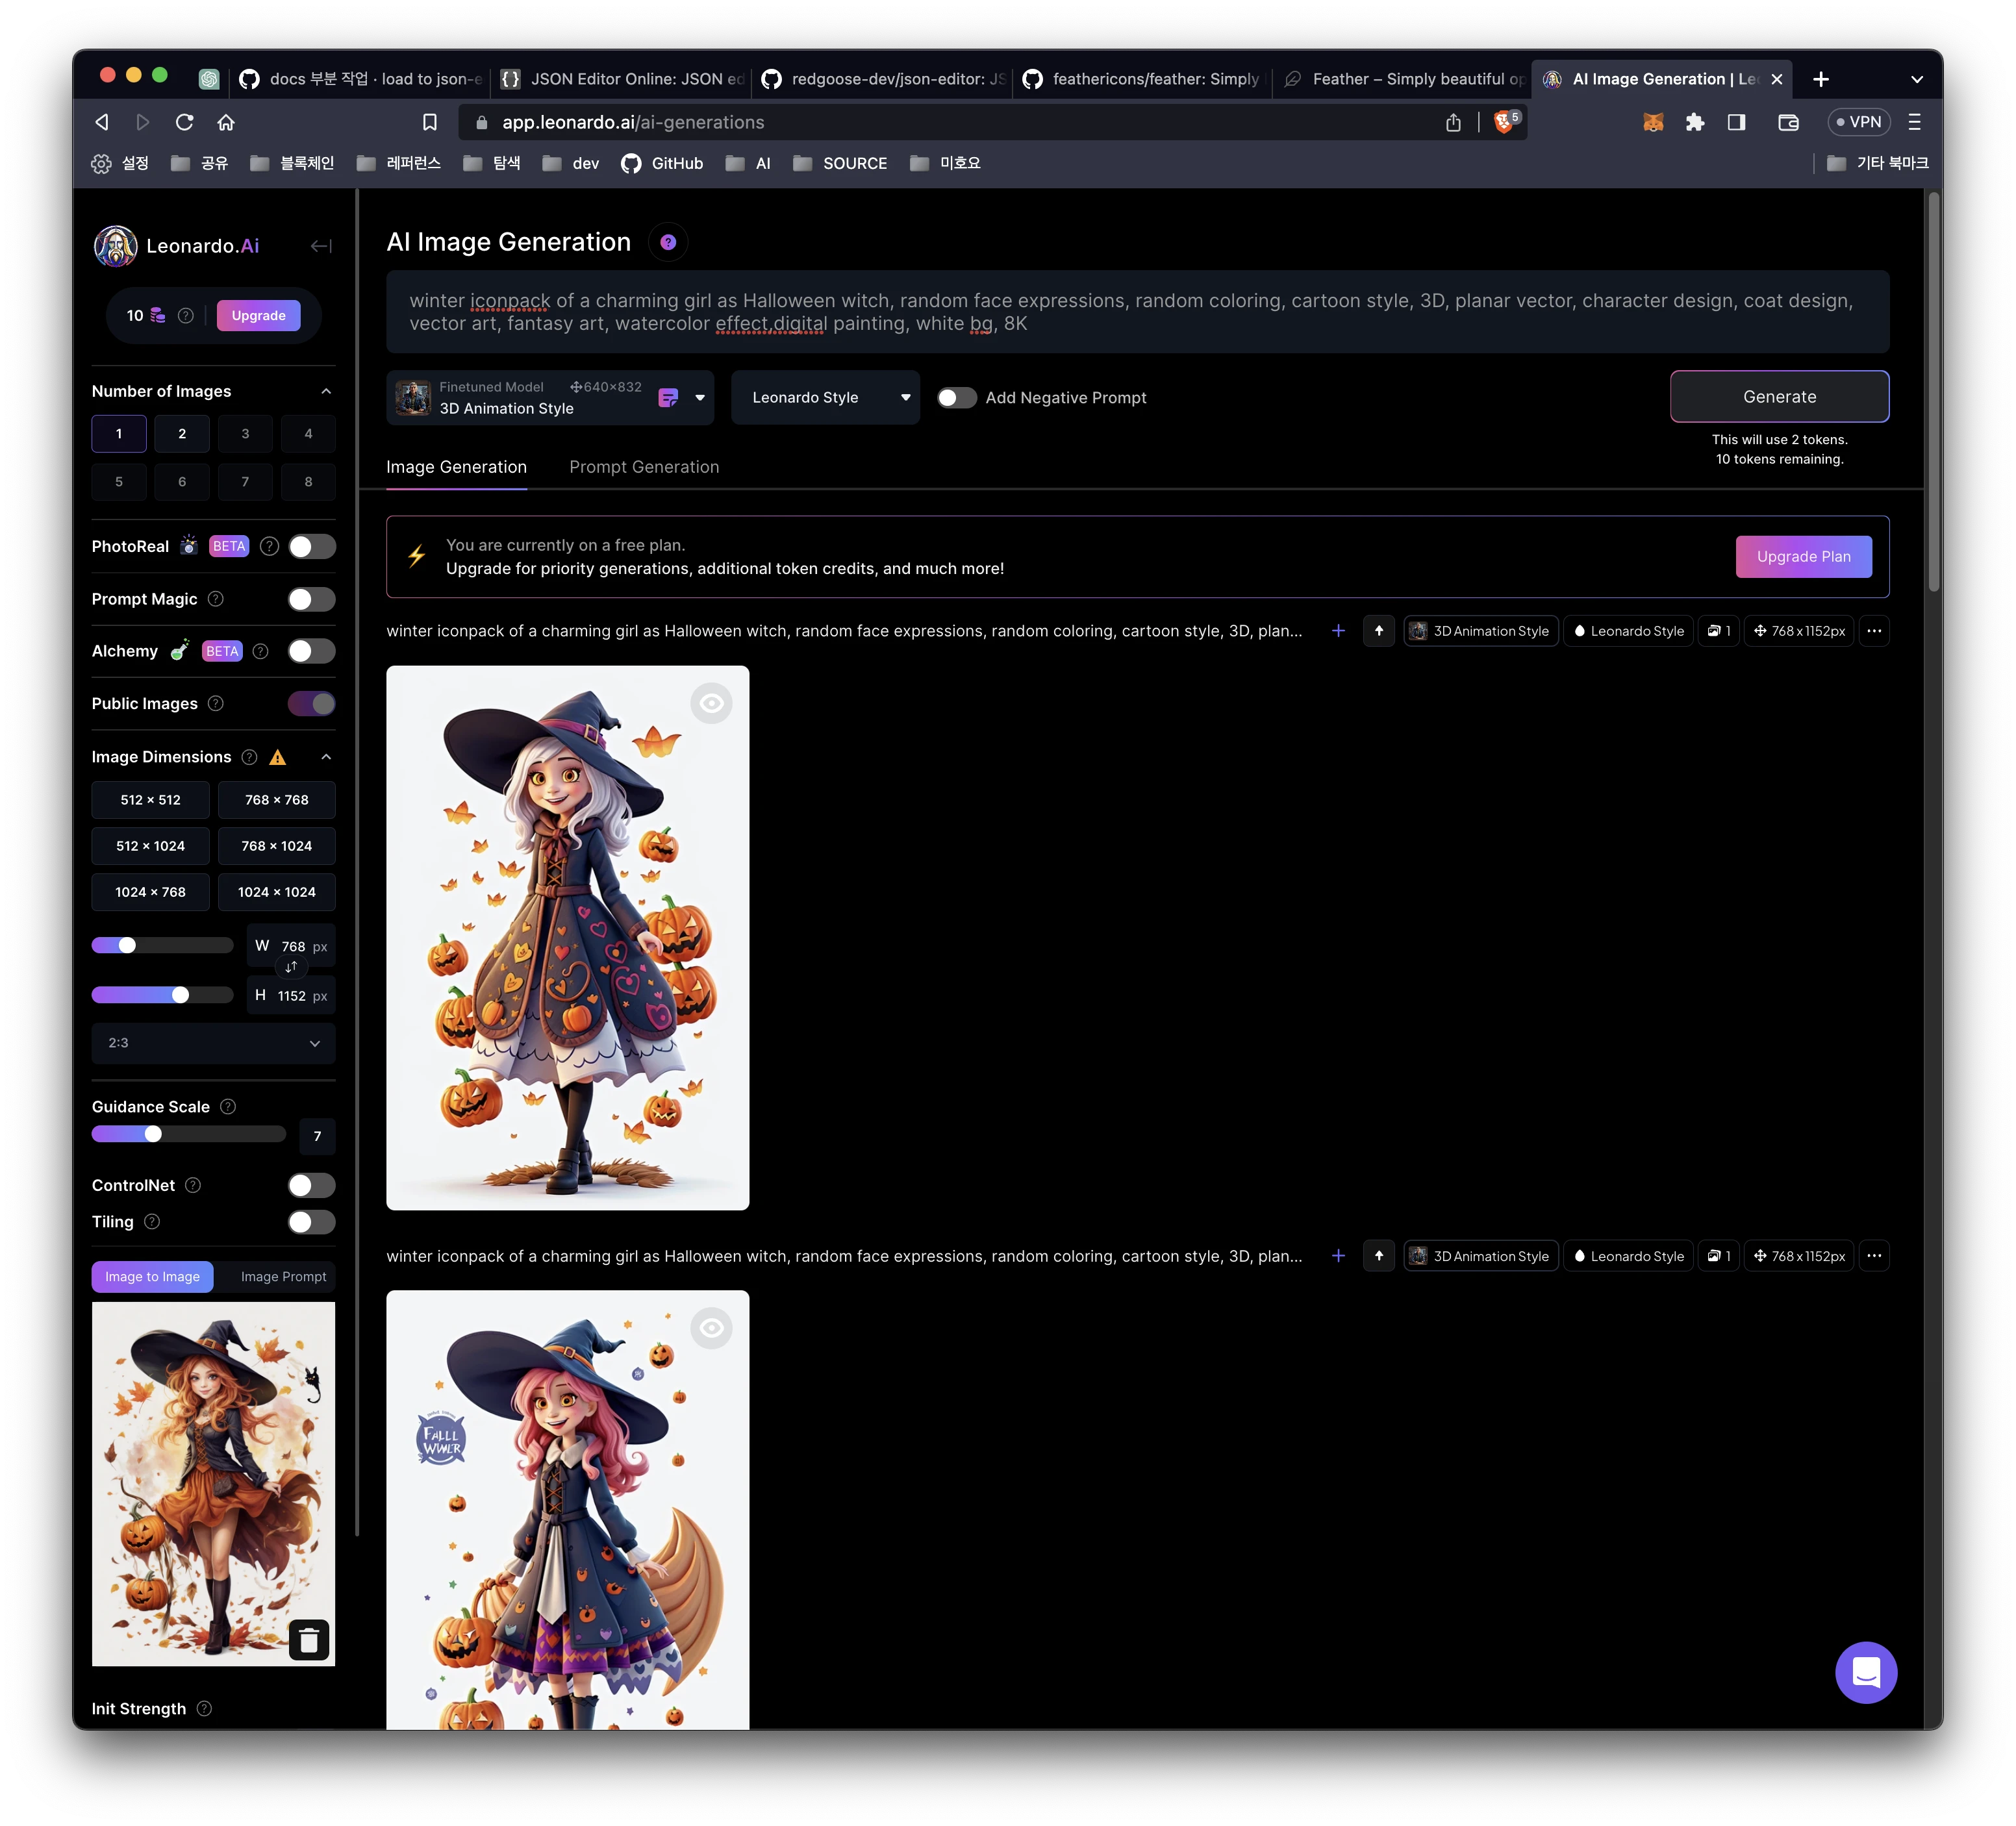The image size is (2016, 1826).
Task: Adjust the Guidance Scale slider
Action: [x=189, y=1134]
